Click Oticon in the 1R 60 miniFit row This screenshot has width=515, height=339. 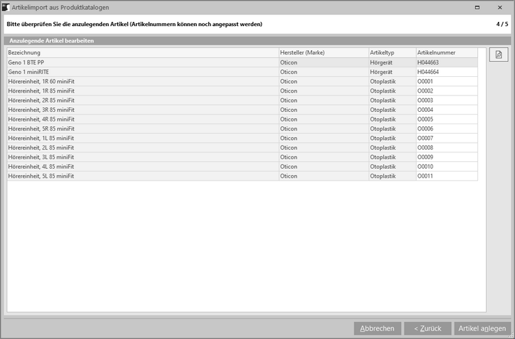click(x=324, y=82)
